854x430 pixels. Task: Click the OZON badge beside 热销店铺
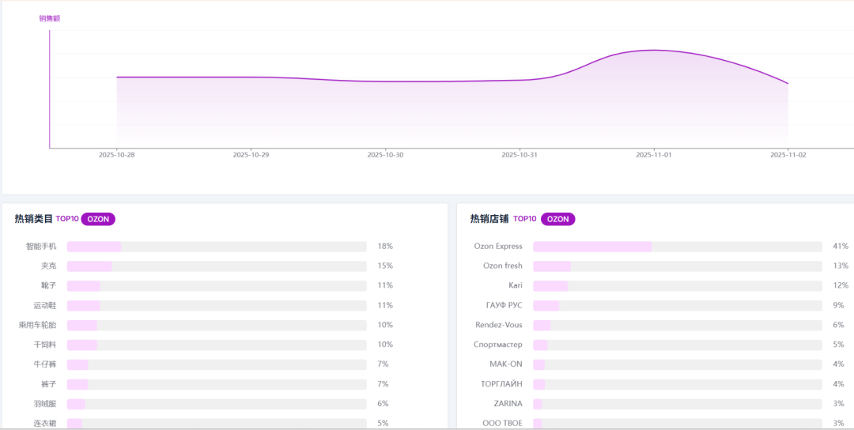click(x=557, y=219)
